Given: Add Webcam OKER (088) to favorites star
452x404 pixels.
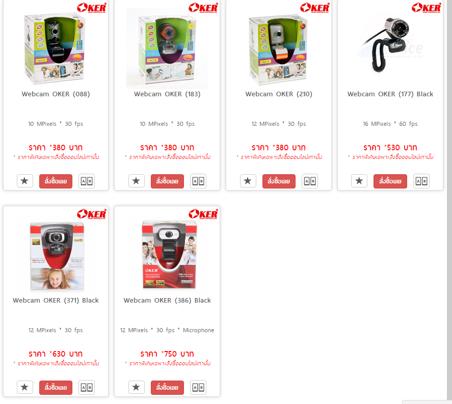Looking at the screenshot, I should click(25, 181).
